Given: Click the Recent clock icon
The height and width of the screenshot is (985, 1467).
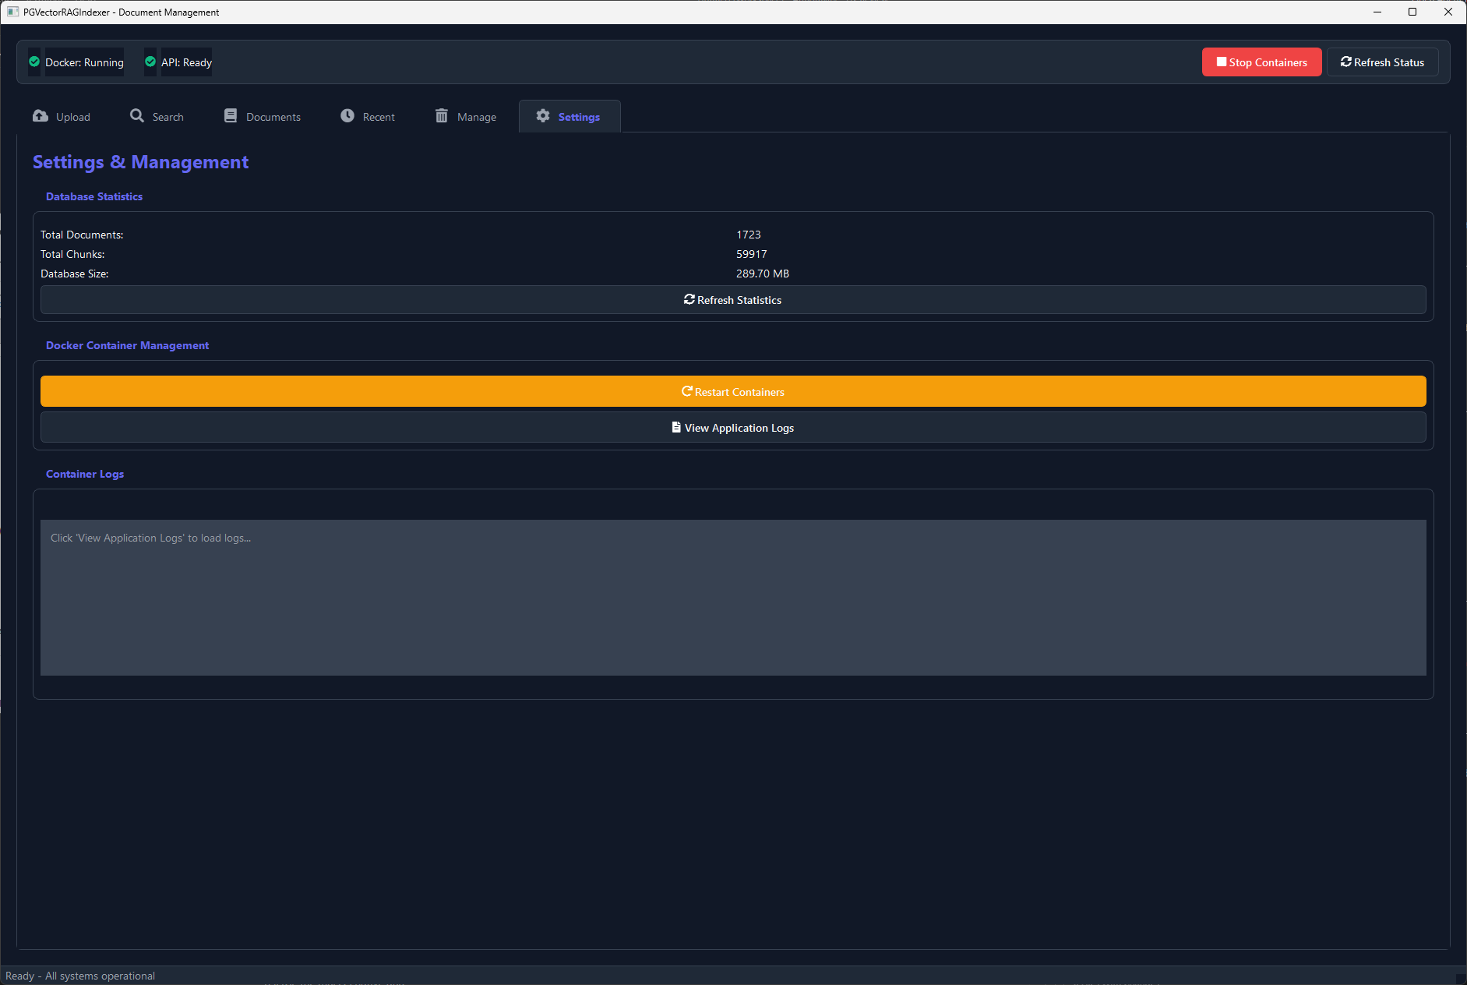Looking at the screenshot, I should (347, 115).
